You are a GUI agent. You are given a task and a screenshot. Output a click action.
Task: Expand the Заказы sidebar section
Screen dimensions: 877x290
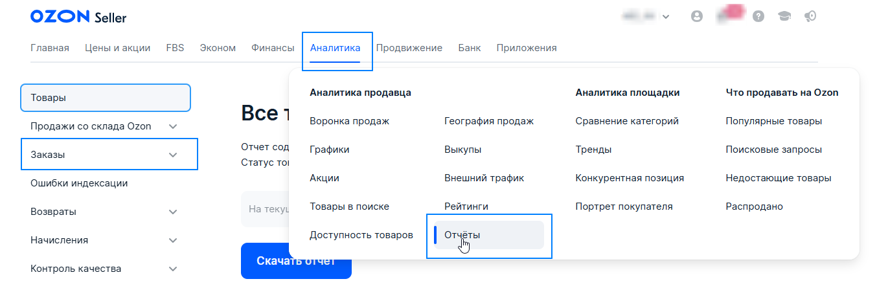[x=173, y=155]
